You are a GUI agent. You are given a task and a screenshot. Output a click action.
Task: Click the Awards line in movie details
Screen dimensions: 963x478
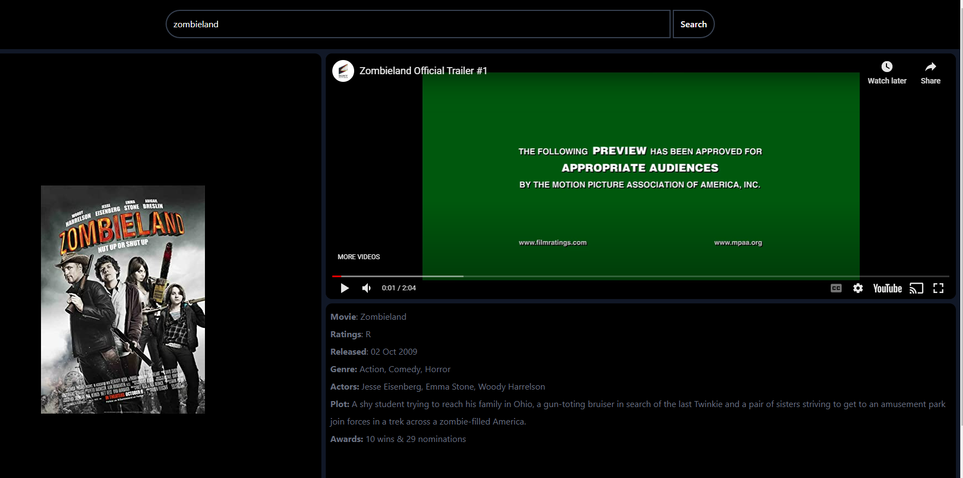tap(398, 439)
